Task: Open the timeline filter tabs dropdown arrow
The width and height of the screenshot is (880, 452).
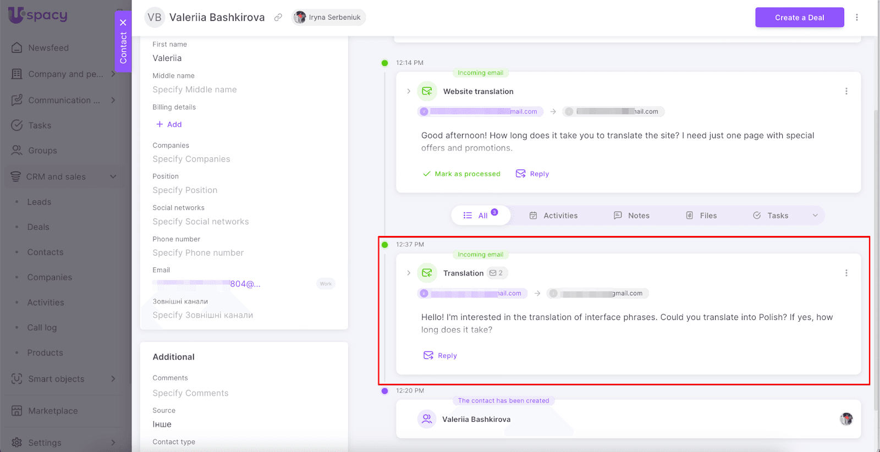Action: [x=815, y=216]
